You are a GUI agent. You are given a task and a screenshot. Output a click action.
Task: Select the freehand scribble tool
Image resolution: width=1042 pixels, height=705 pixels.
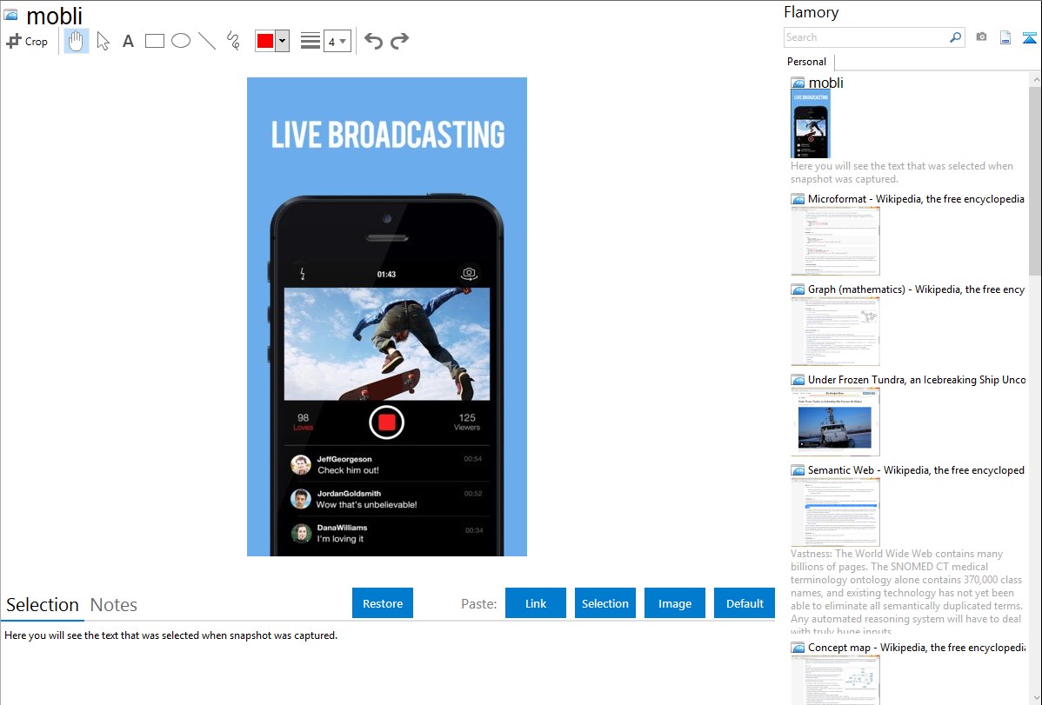[233, 41]
